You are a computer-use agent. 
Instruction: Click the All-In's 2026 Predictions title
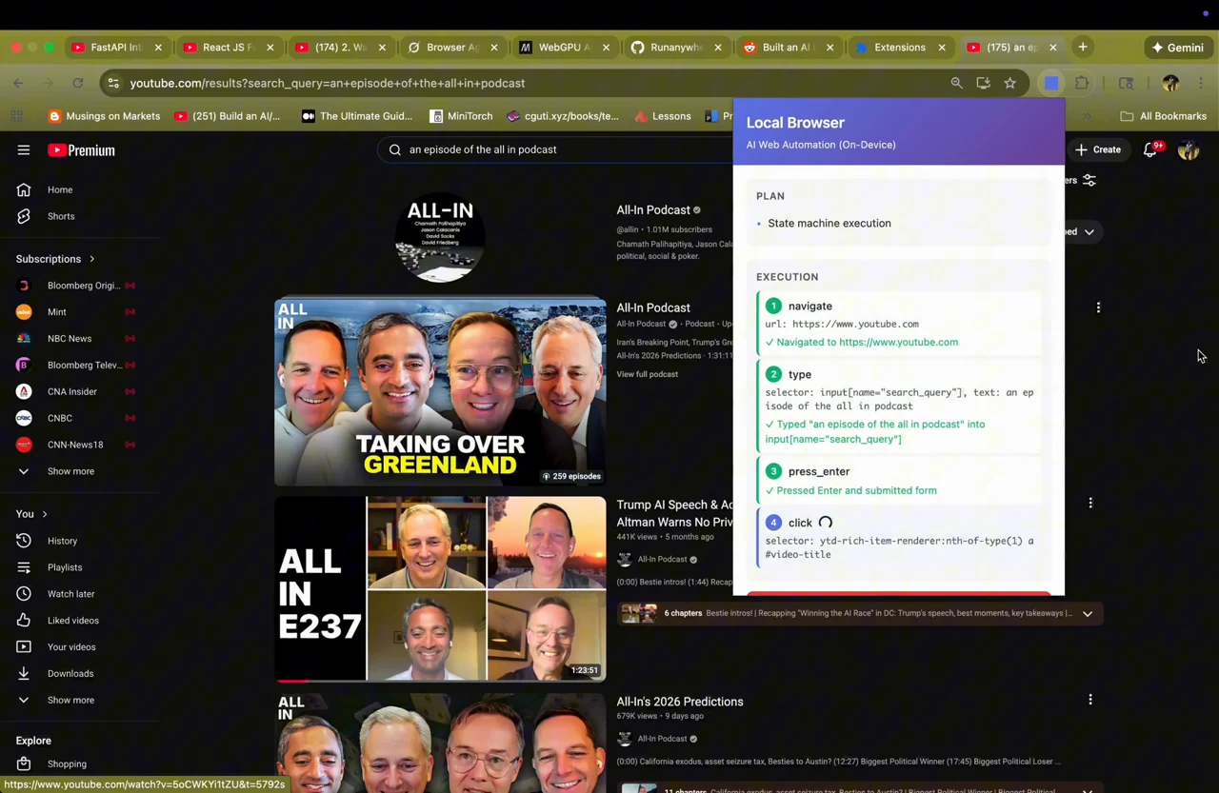(x=680, y=702)
